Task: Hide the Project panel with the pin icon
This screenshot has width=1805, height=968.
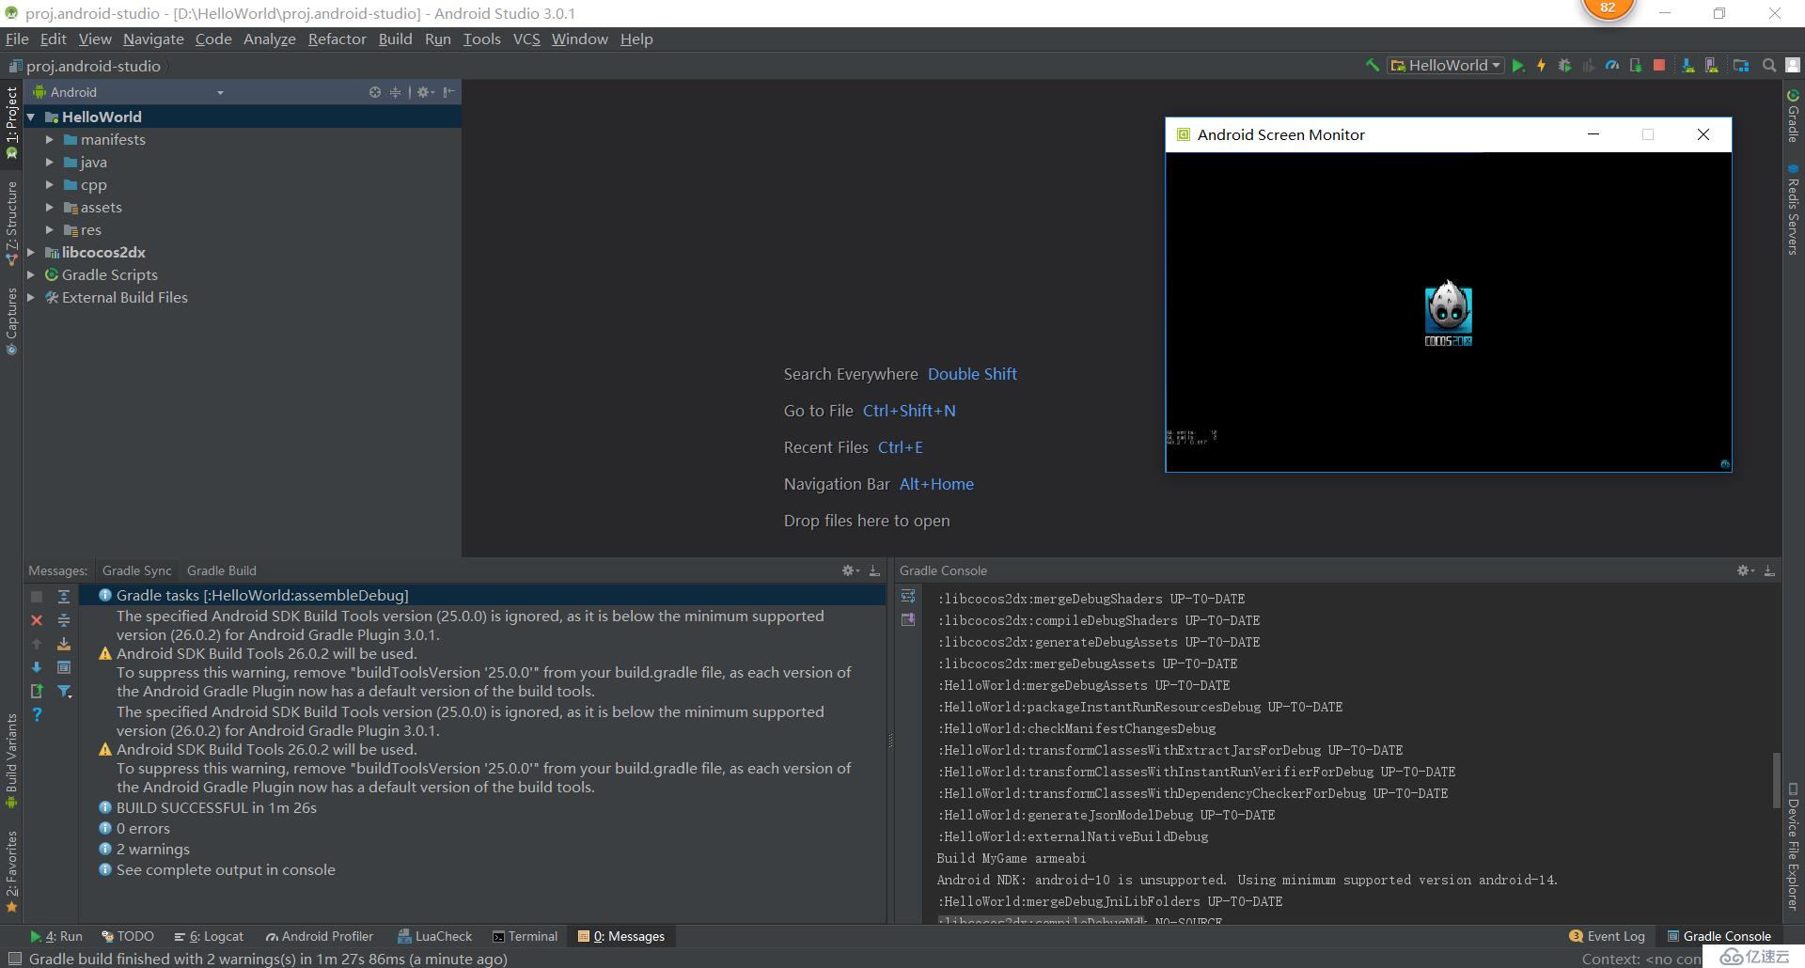Action: coord(448,92)
